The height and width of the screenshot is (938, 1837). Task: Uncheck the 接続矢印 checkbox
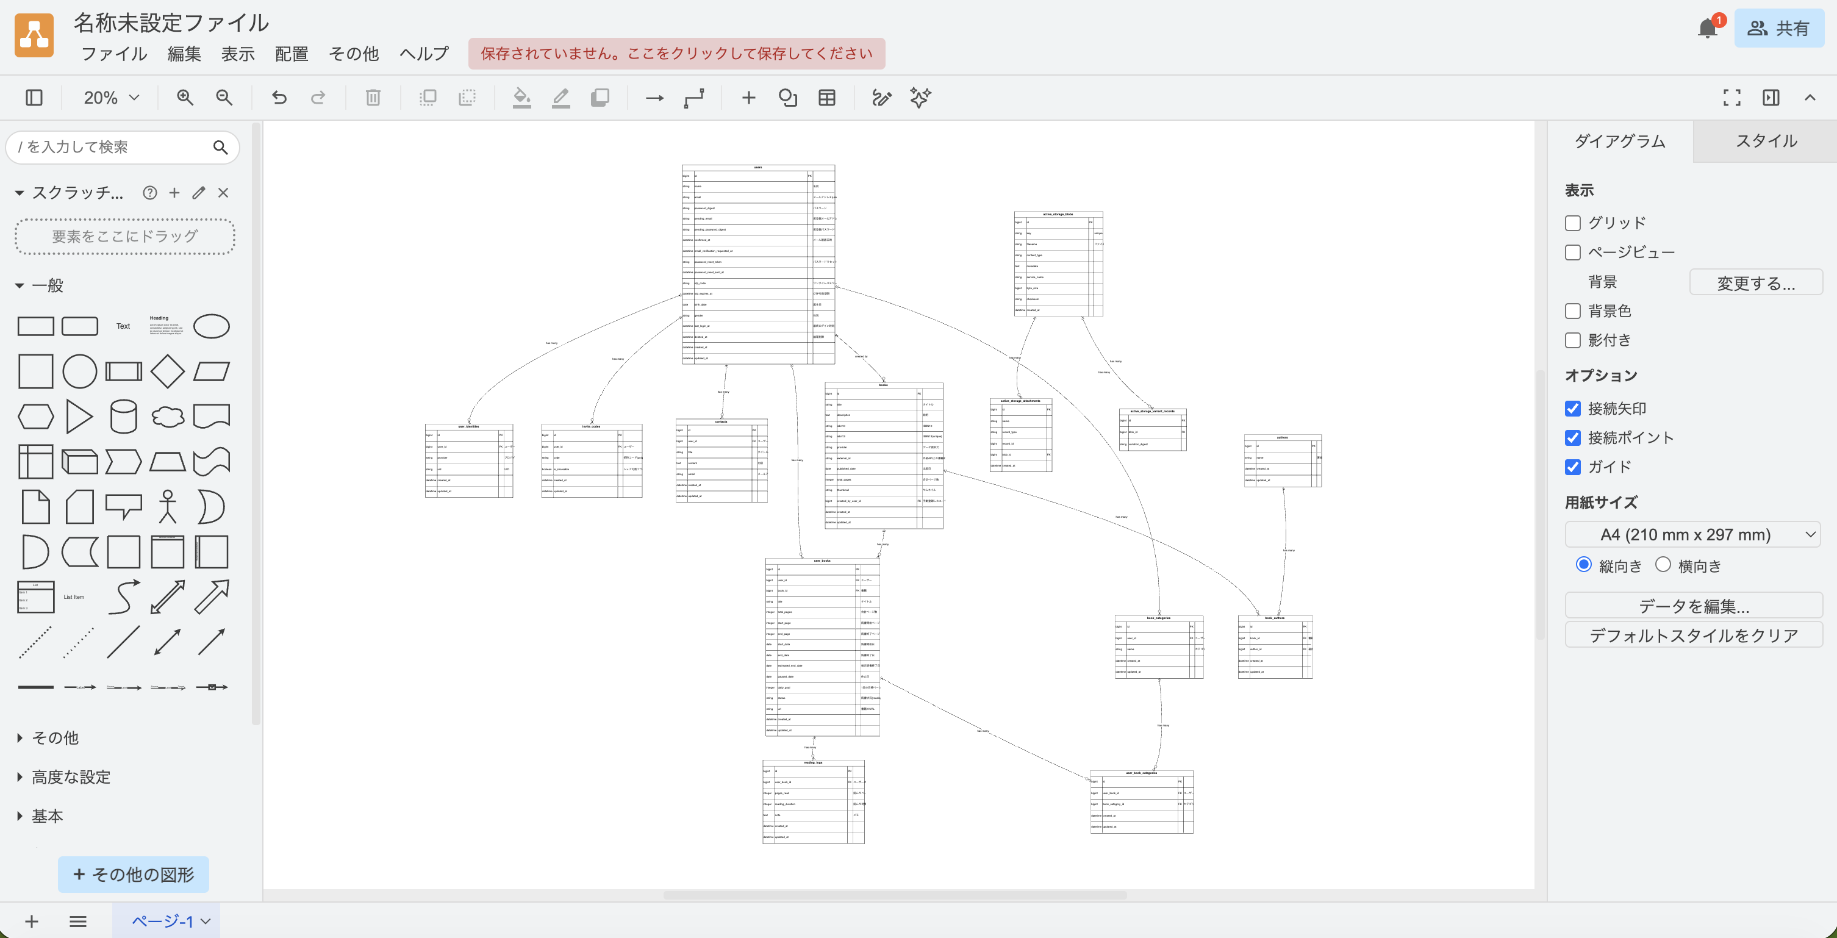click(1572, 409)
